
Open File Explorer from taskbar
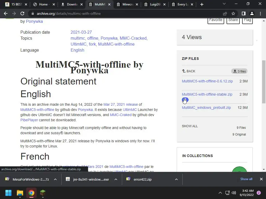[x=20, y=193]
